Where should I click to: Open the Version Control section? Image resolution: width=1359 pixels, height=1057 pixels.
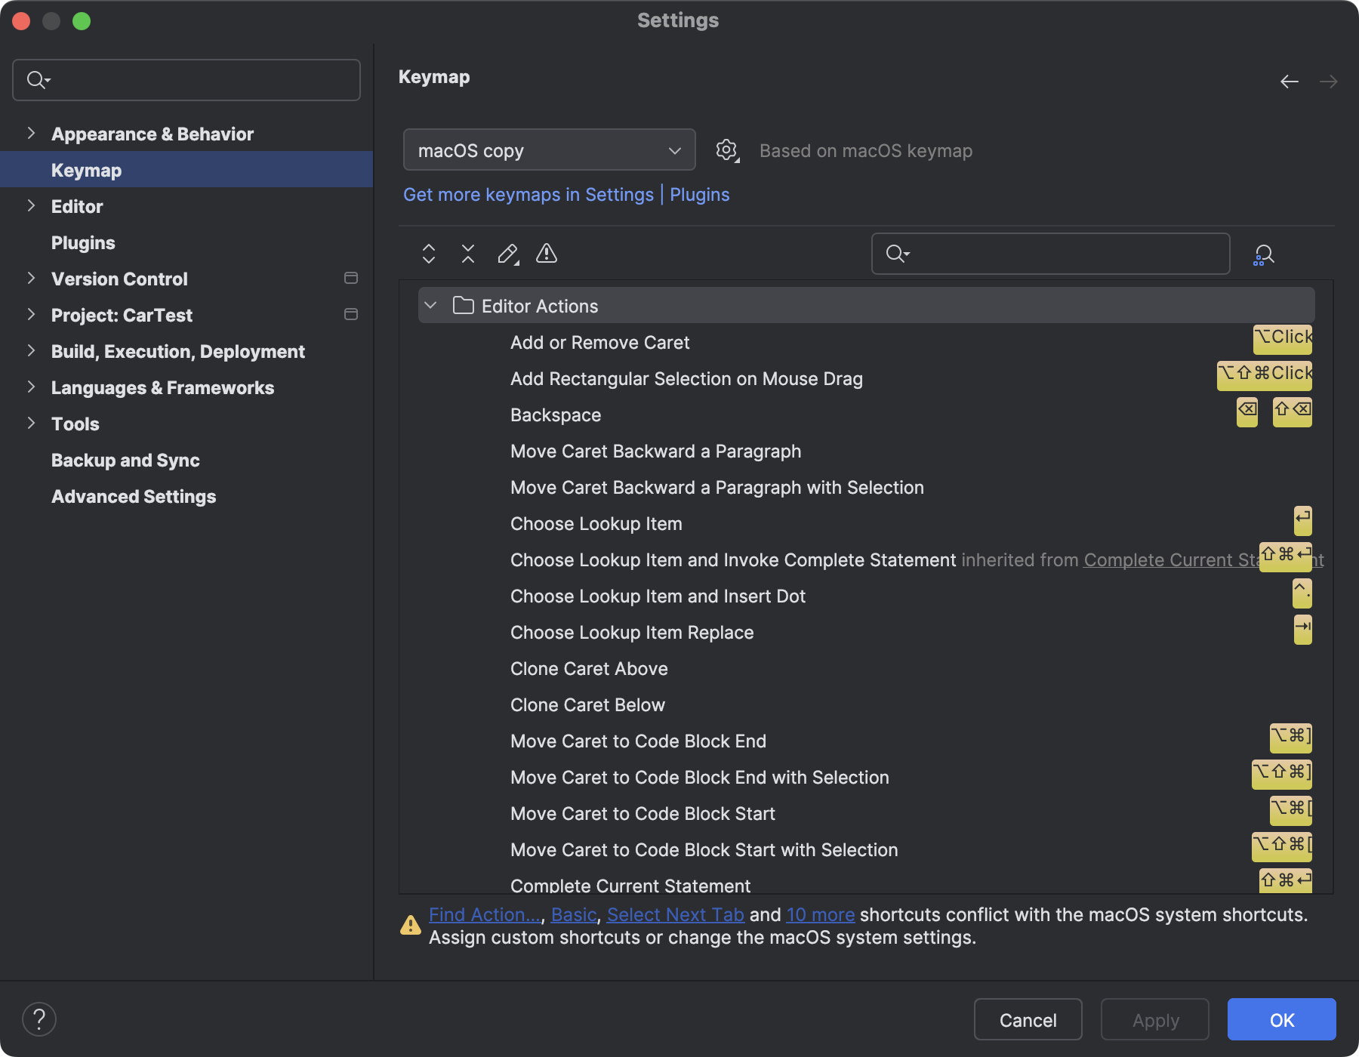[x=31, y=279]
